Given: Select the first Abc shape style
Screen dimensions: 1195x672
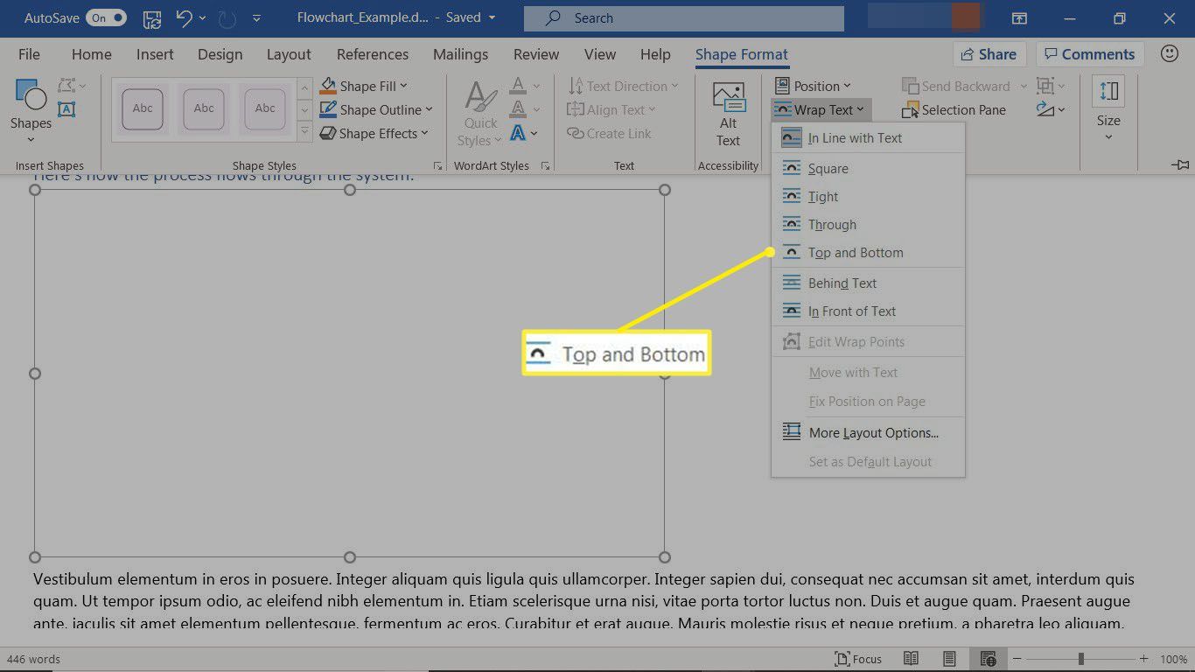Looking at the screenshot, I should [142, 109].
